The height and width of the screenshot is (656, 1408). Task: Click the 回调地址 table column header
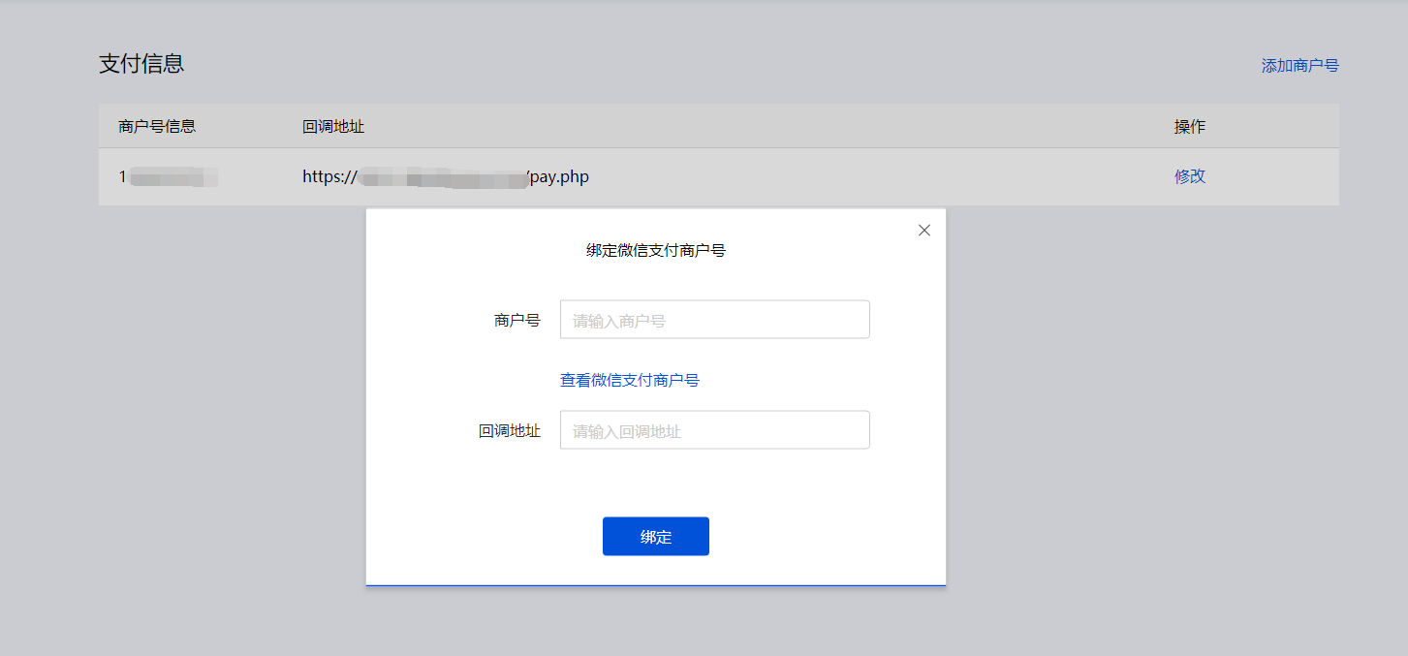[x=333, y=127]
